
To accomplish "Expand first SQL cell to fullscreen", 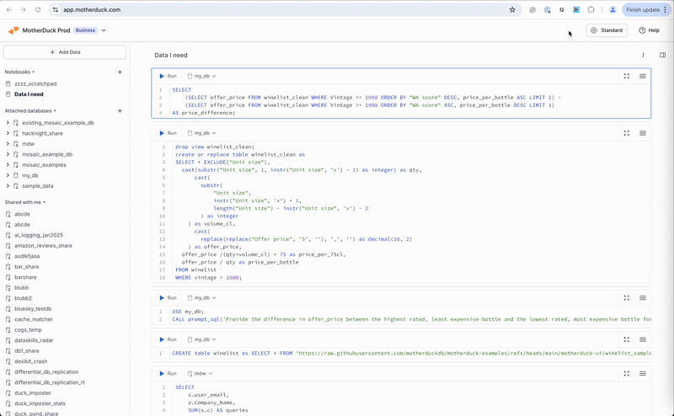I will (626, 76).
